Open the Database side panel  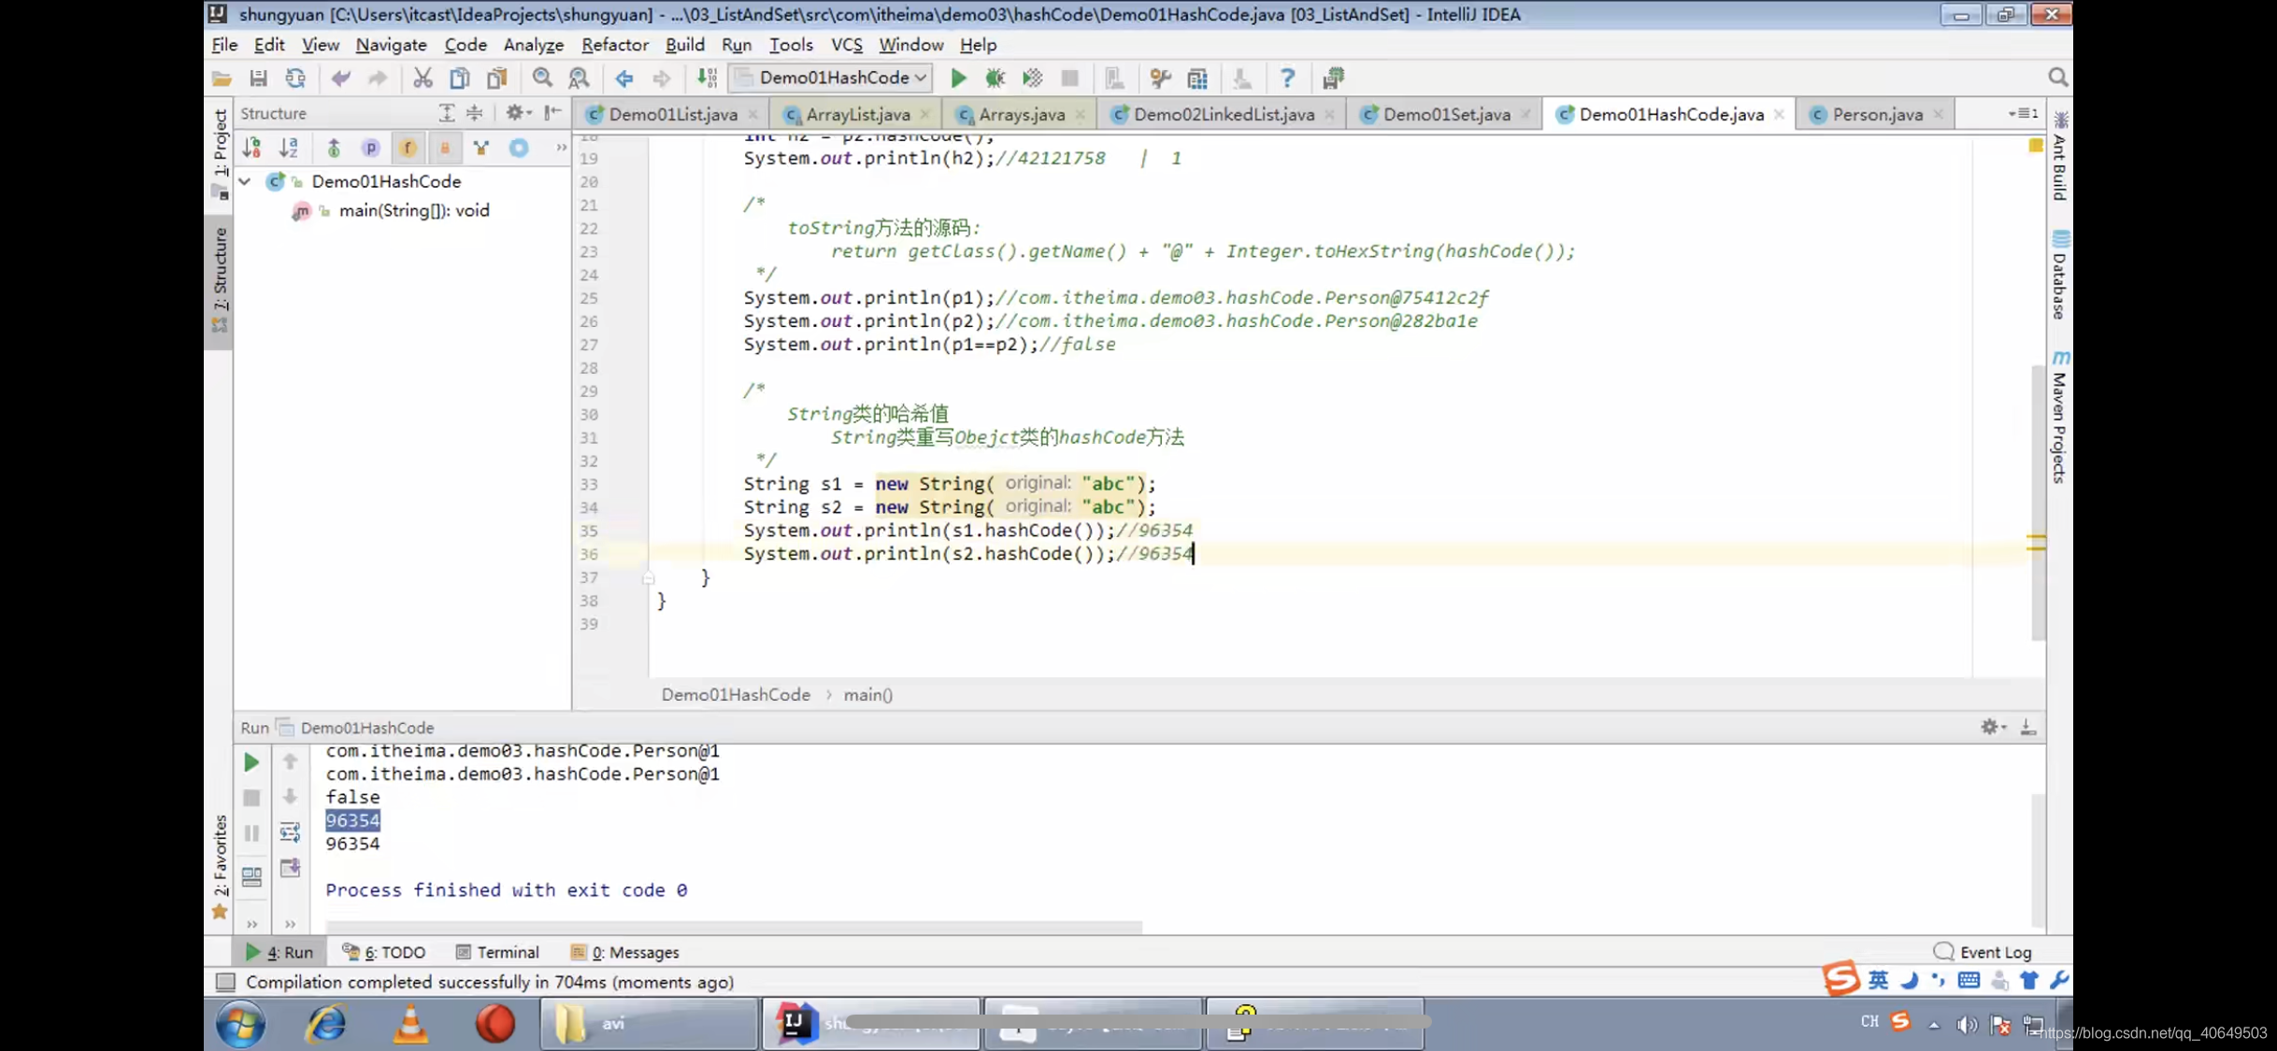click(2059, 275)
